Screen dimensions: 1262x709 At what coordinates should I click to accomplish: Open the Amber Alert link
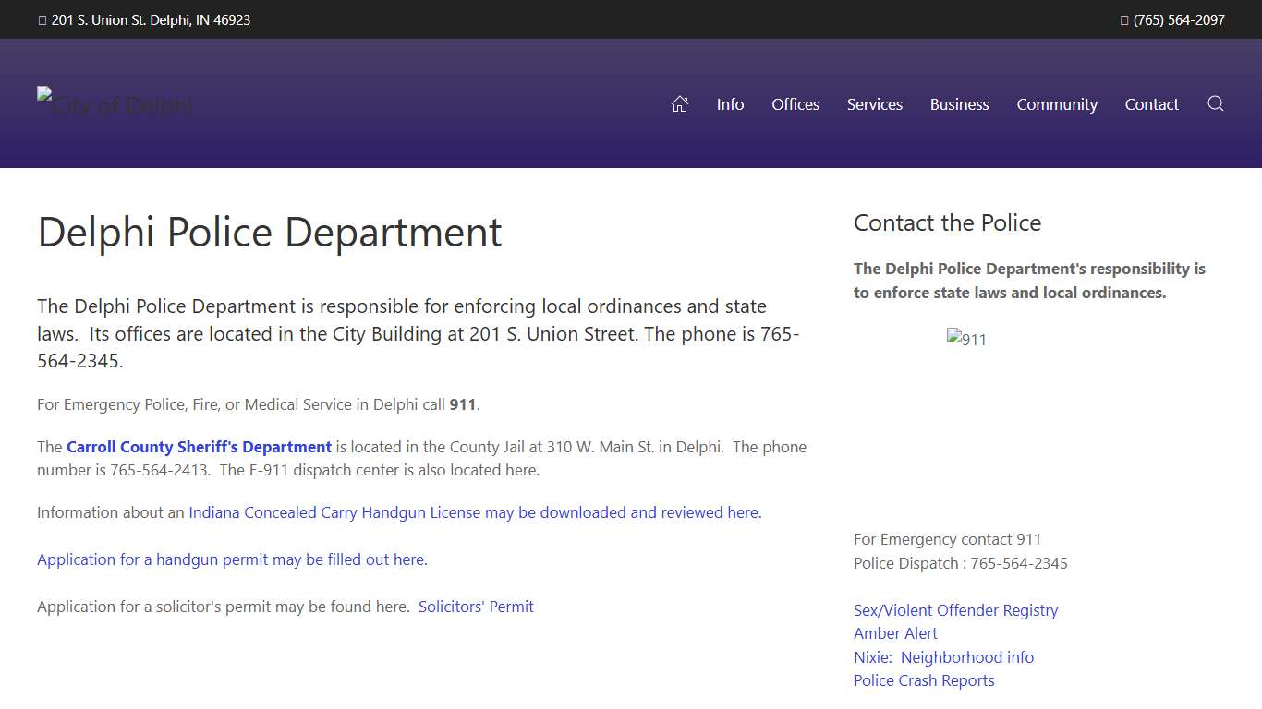[895, 633]
